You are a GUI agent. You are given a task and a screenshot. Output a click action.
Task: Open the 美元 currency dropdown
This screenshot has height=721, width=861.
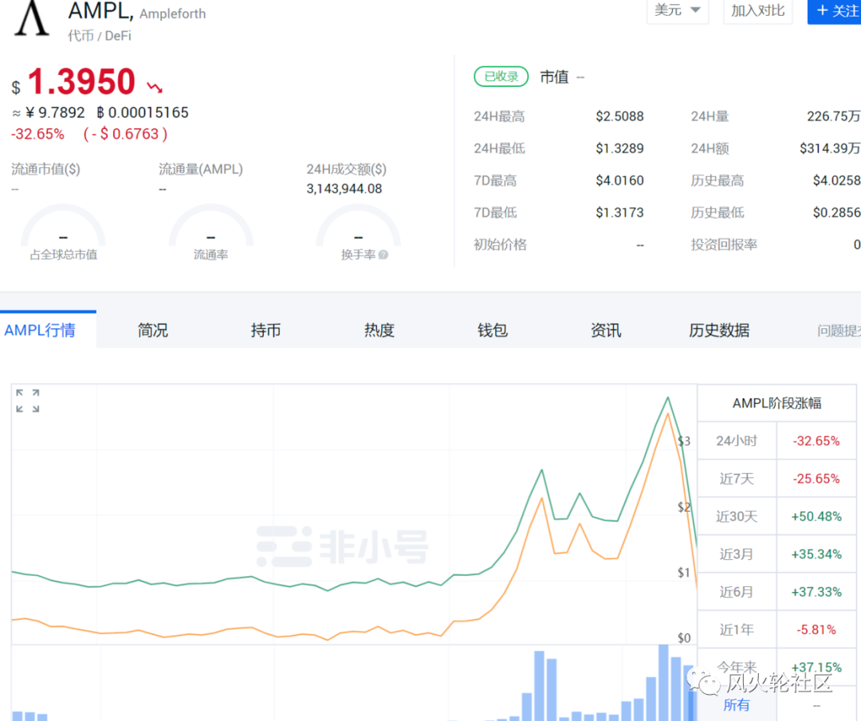(677, 11)
